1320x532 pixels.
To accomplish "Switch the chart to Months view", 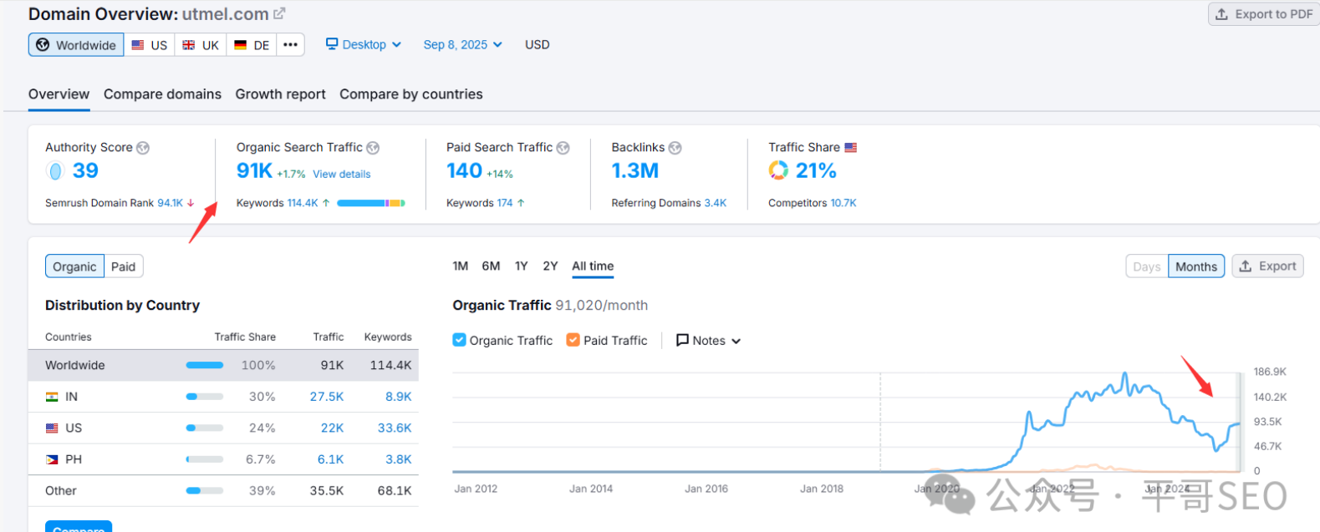I will (1195, 266).
